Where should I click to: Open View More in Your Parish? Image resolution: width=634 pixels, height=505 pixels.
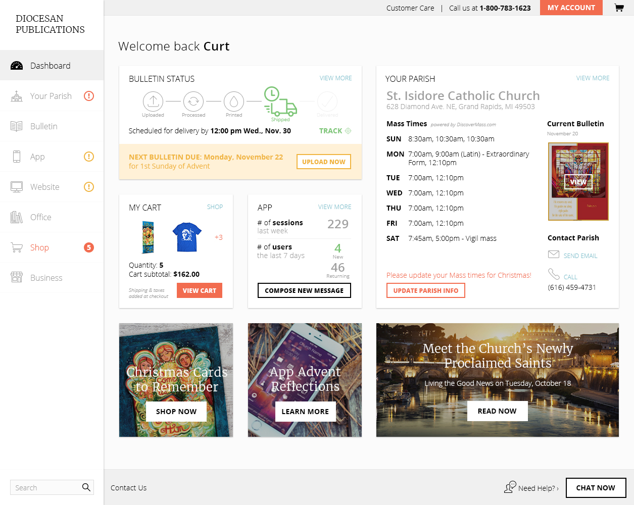(x=593, y=78)
